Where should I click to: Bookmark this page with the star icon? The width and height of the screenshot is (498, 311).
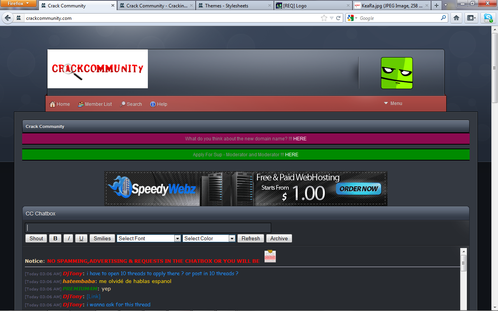pos(324,18)
